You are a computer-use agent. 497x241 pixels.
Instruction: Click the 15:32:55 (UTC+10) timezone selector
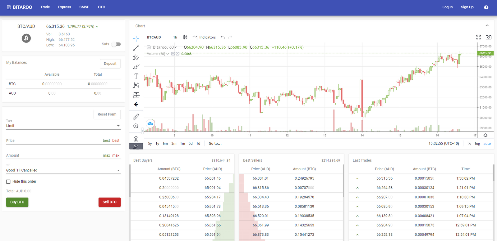[444, 144]
